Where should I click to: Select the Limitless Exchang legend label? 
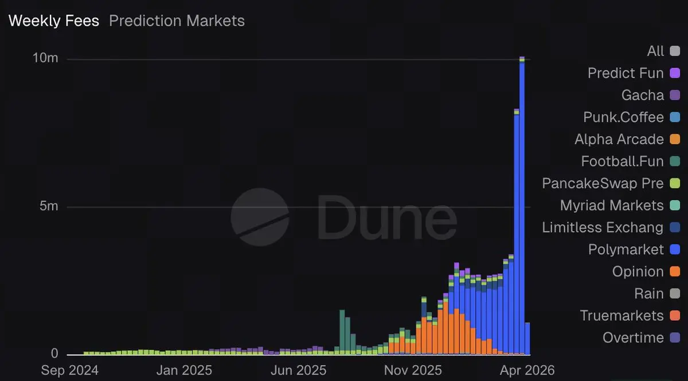click(x=603, y=228)
